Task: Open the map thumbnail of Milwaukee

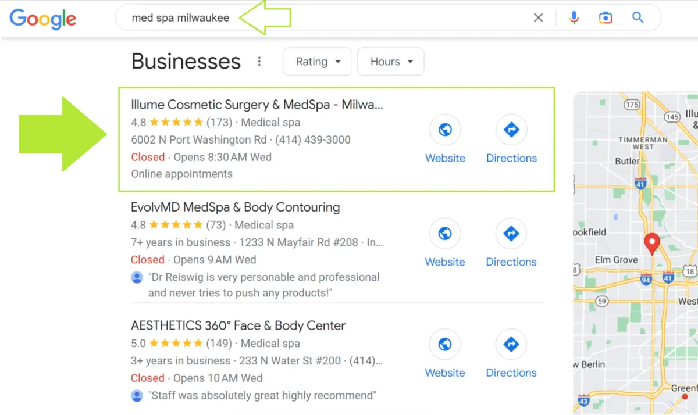Action: click(635, 252)
